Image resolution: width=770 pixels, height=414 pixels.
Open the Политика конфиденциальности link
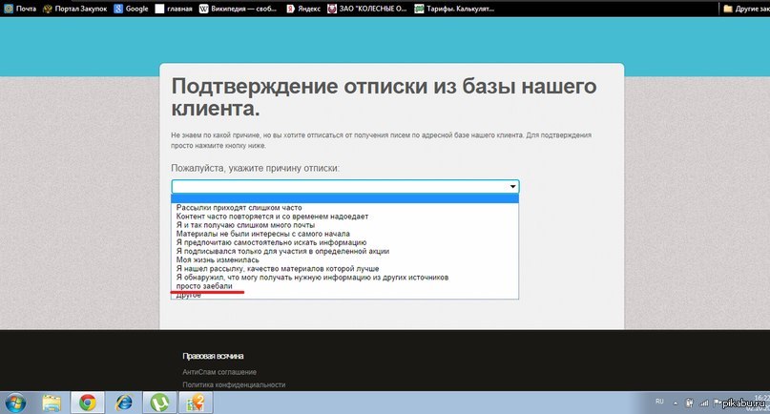coord(233,384)
